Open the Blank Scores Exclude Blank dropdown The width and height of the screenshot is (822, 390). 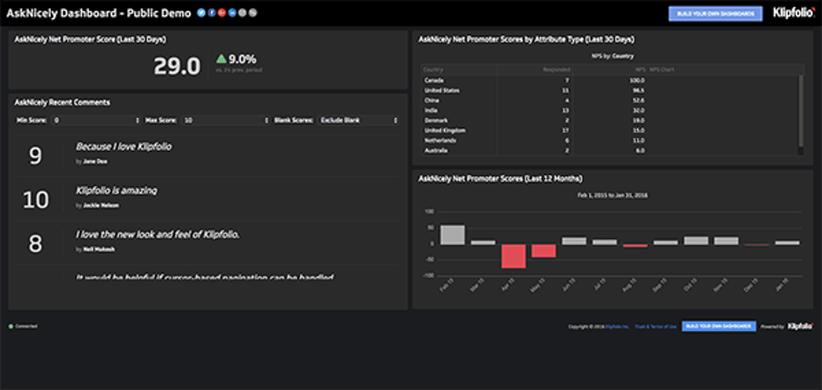point(359,120)
